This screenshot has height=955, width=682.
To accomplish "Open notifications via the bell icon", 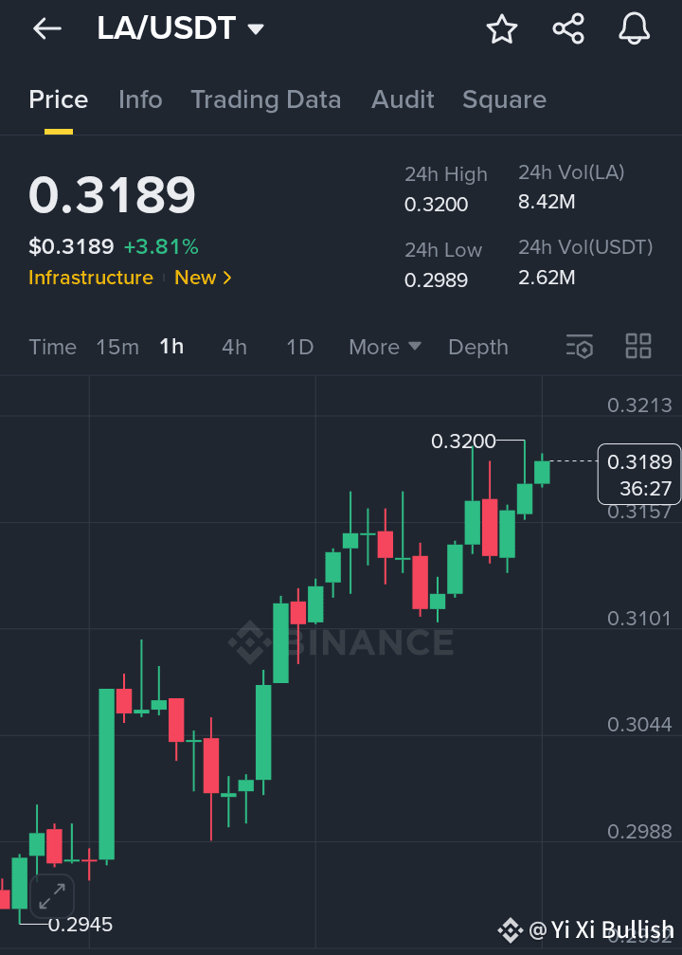I will 633,28.
